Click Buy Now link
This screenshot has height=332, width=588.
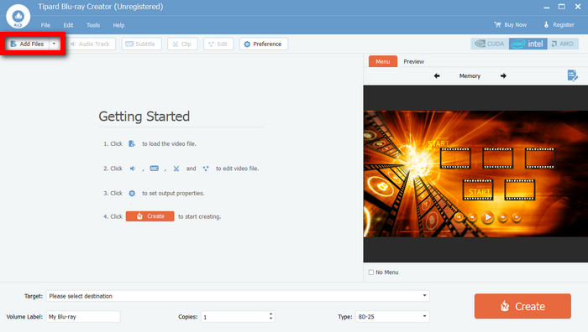tap(511, 24)
